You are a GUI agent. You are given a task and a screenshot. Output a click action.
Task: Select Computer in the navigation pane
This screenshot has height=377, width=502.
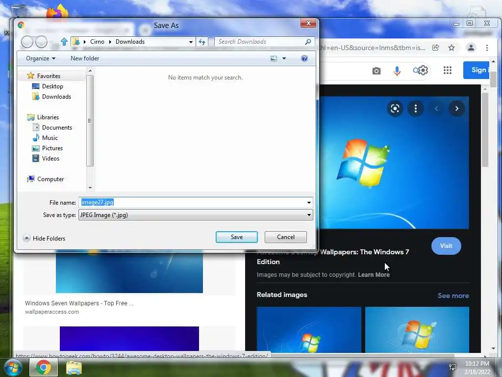50,179
